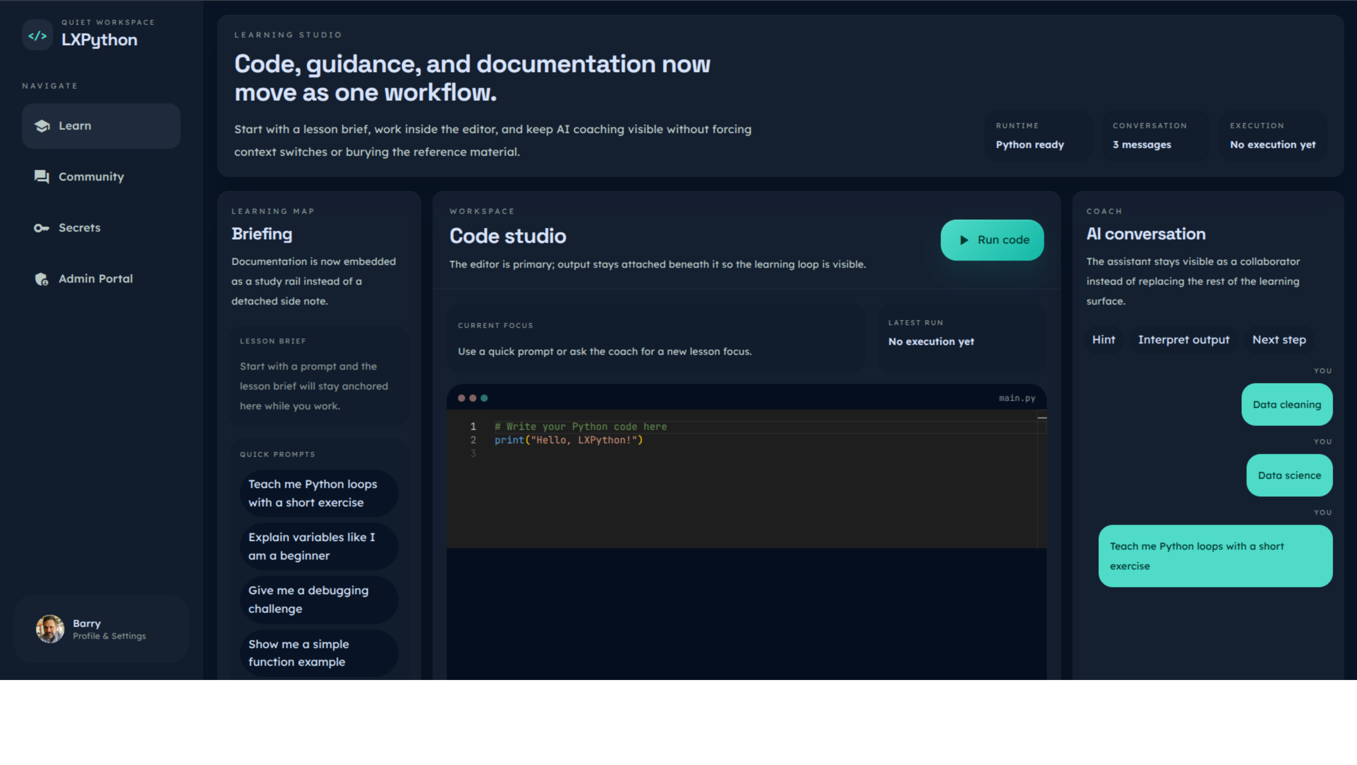The width and height of the screenshot is (1357, 765).
Task: Click the Secrets key icon
Action: click(42, 228)
